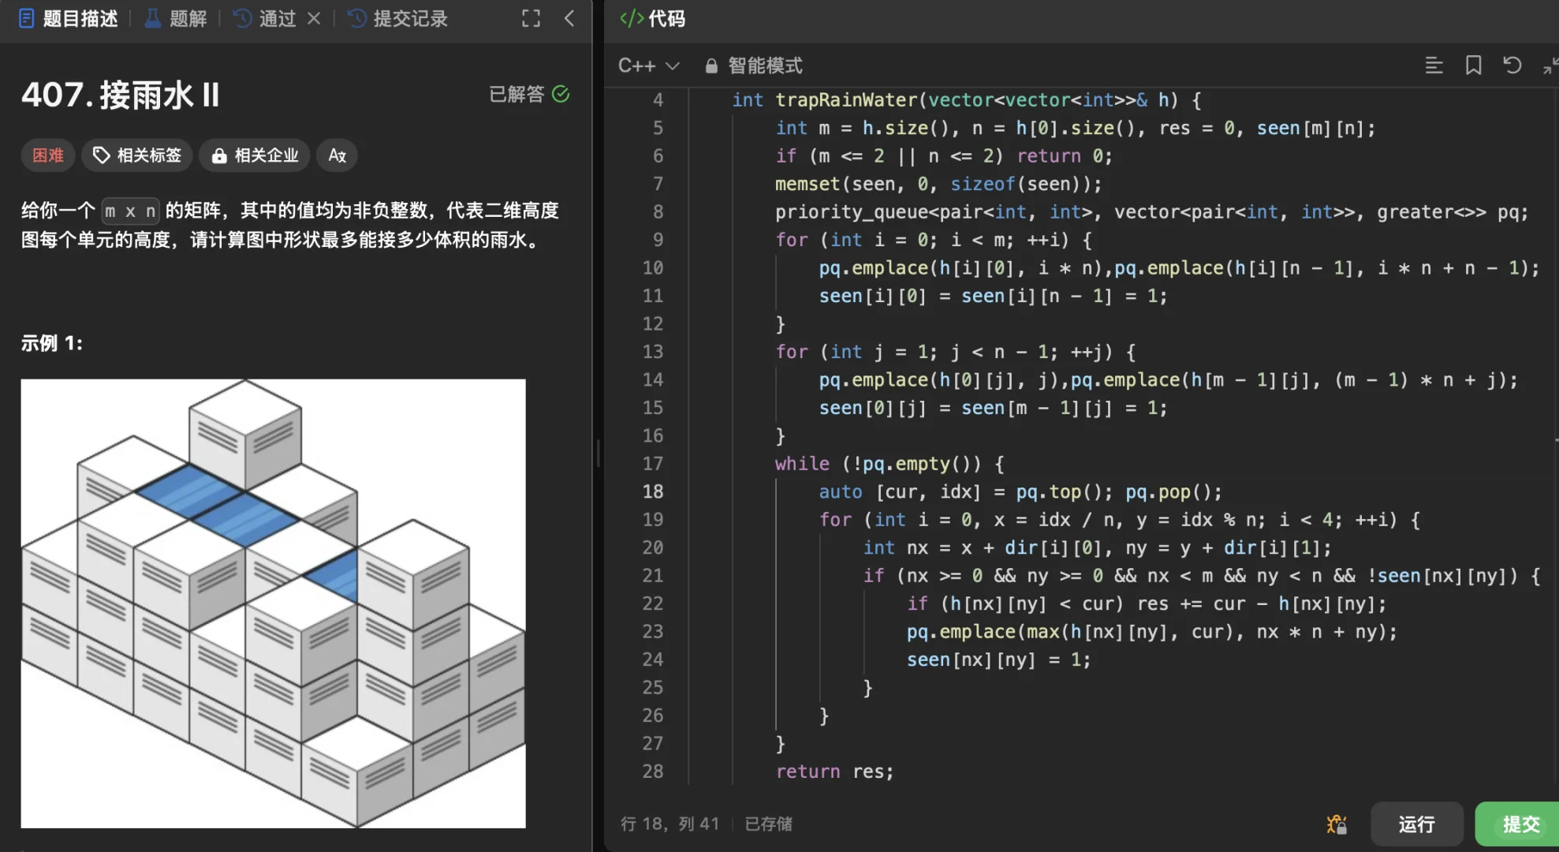The height and width of the screenshot is (852, 1559).
Task: Close the 通过 tab
Action: point(314,18)
